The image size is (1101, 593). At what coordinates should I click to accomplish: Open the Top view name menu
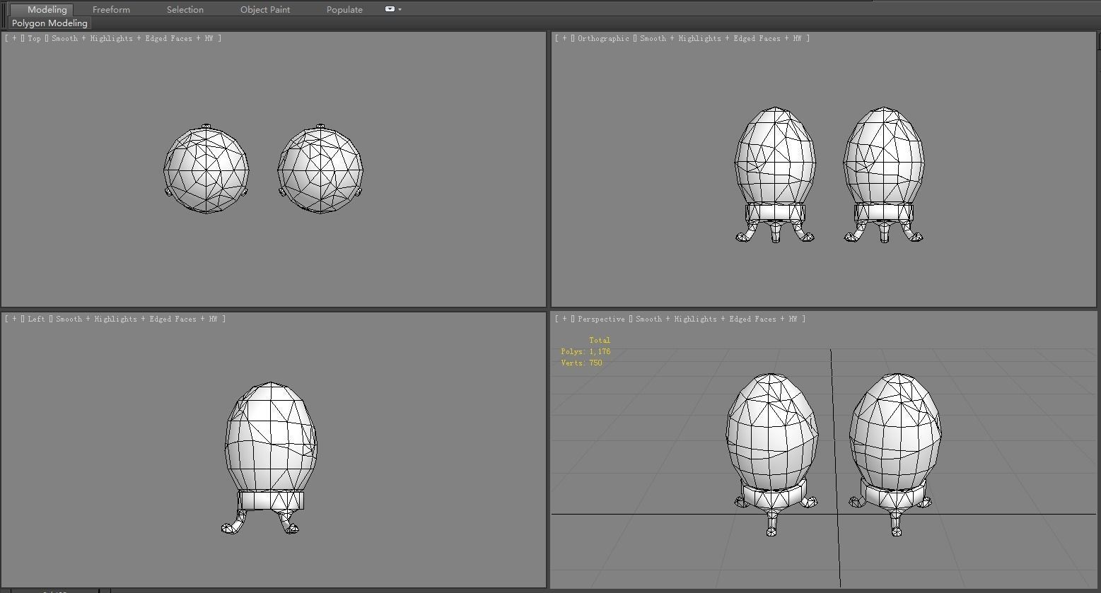click(34, 38)
